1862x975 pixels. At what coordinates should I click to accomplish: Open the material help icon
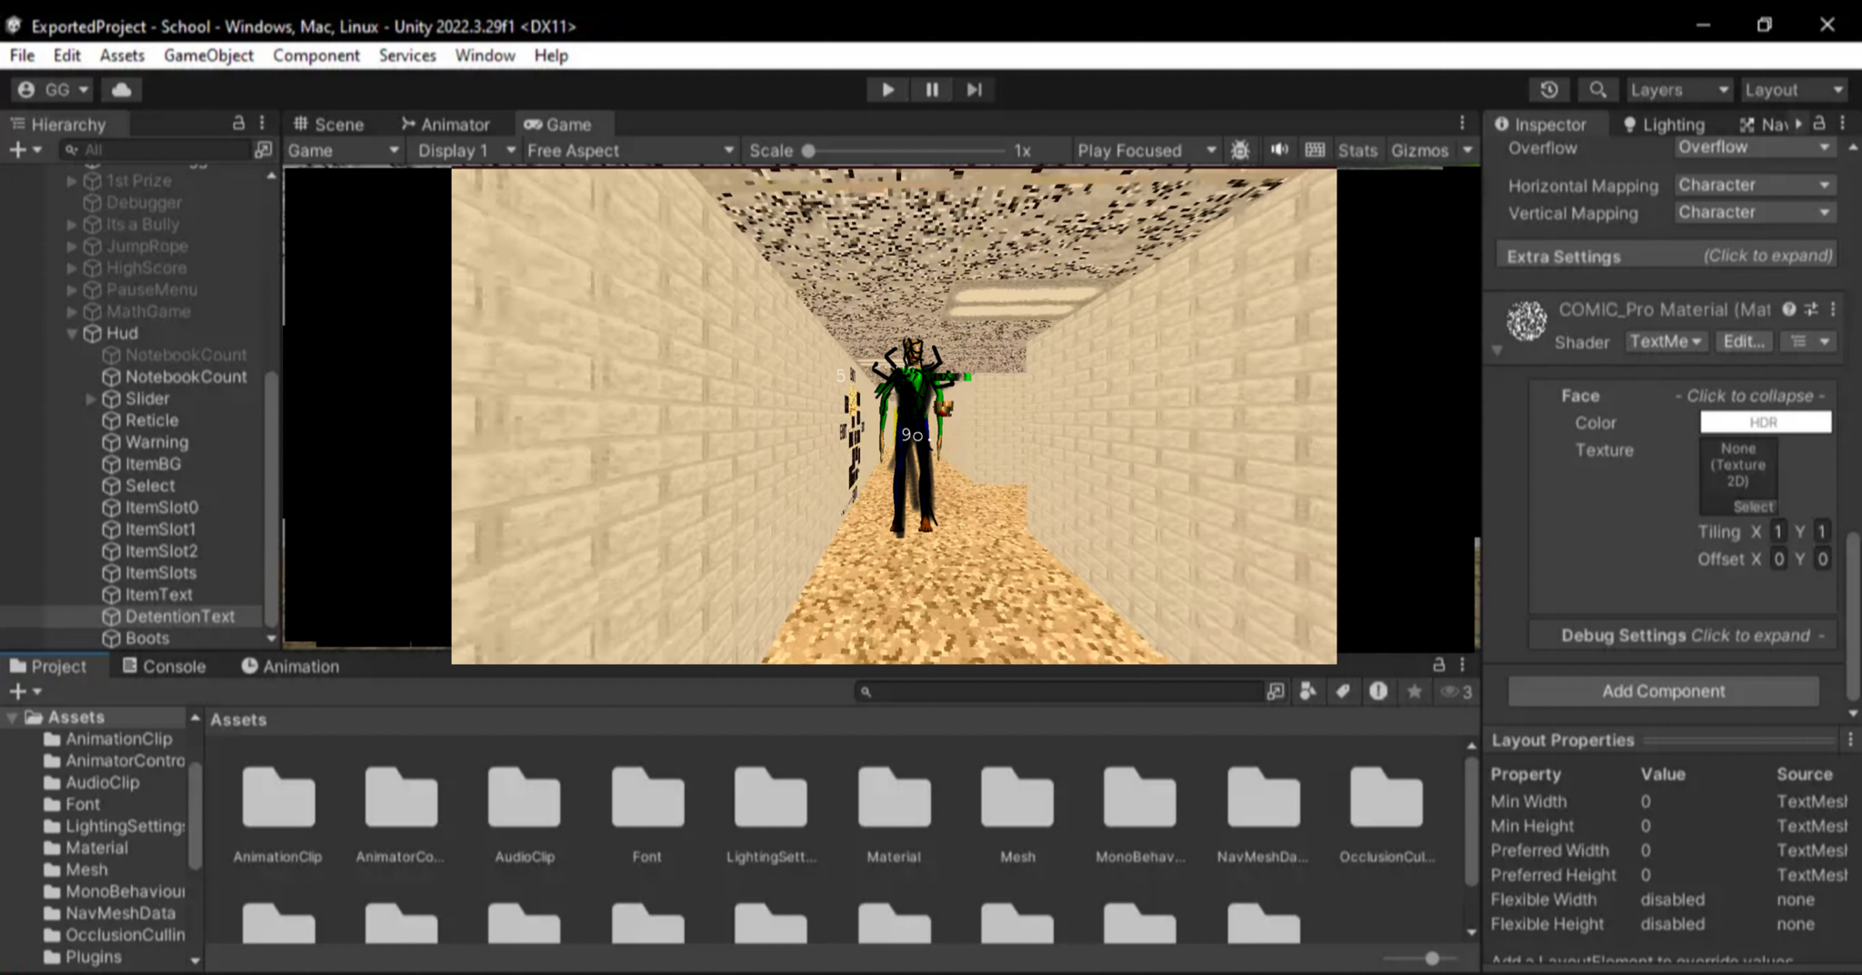click(x=1788, y=309)
